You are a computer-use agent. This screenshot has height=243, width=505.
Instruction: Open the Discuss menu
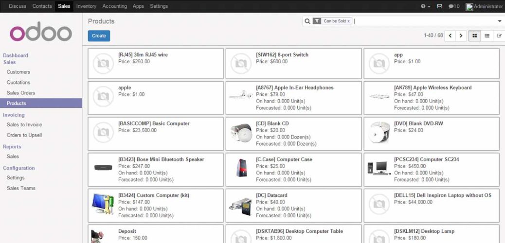[x=18, y=6]
